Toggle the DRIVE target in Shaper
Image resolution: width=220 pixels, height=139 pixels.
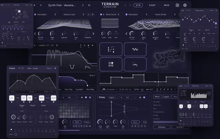[x=42, y=98]
